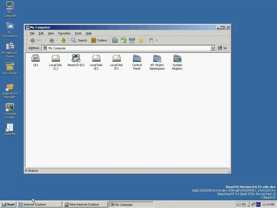Open the Tools menu
This screenshot has height=208, width=277.
point(78,33)
